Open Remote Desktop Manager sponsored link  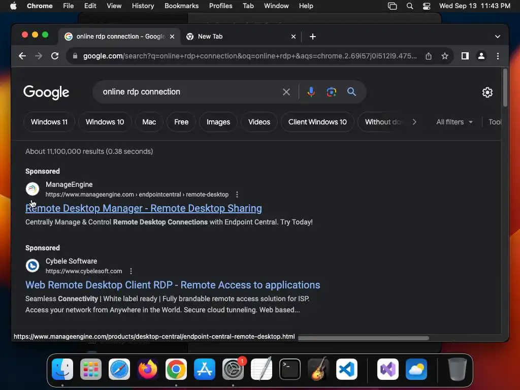click(144, 208)
